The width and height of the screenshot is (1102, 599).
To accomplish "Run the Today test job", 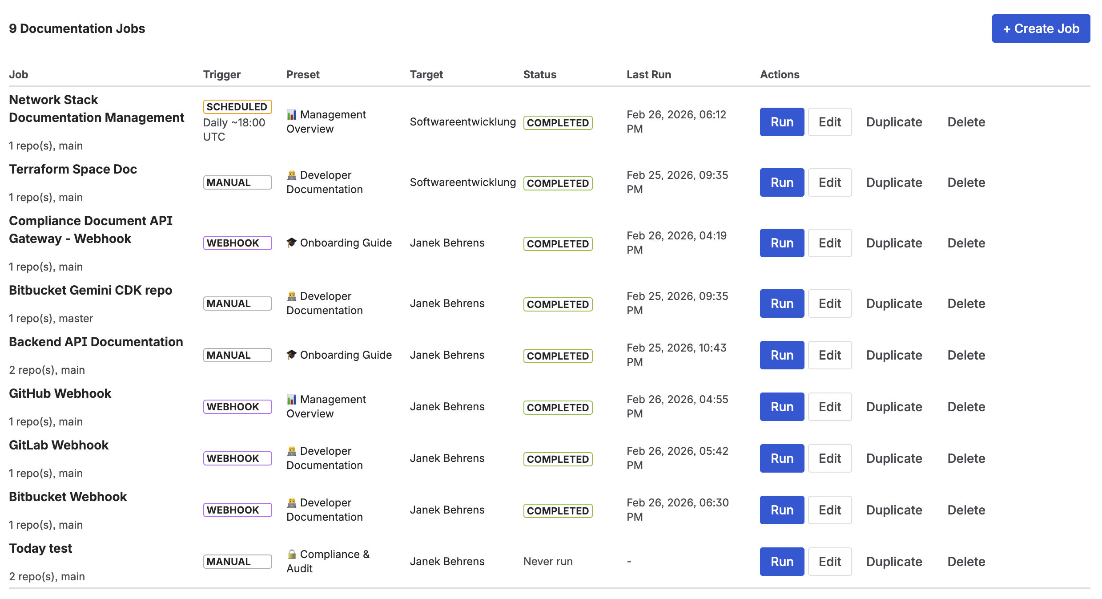I will coord(781,561).
